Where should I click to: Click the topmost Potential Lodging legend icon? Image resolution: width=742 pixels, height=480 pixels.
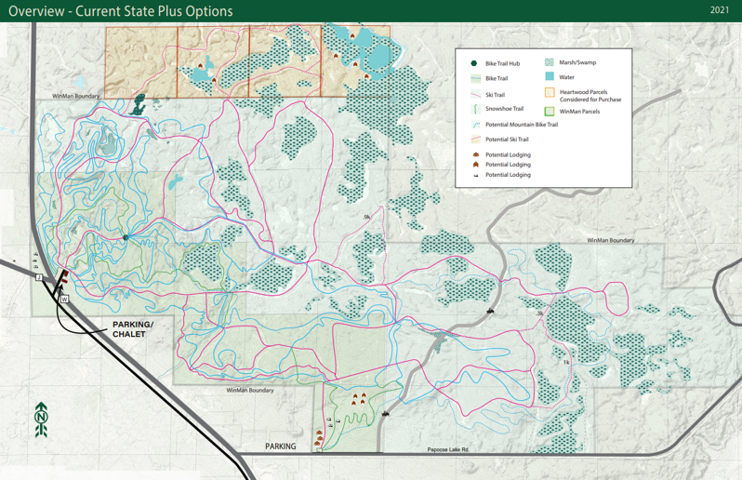[475, 154]
